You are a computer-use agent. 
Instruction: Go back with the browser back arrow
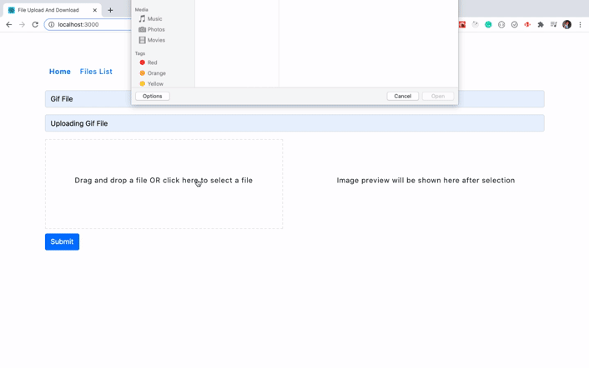tap(9, 25)
